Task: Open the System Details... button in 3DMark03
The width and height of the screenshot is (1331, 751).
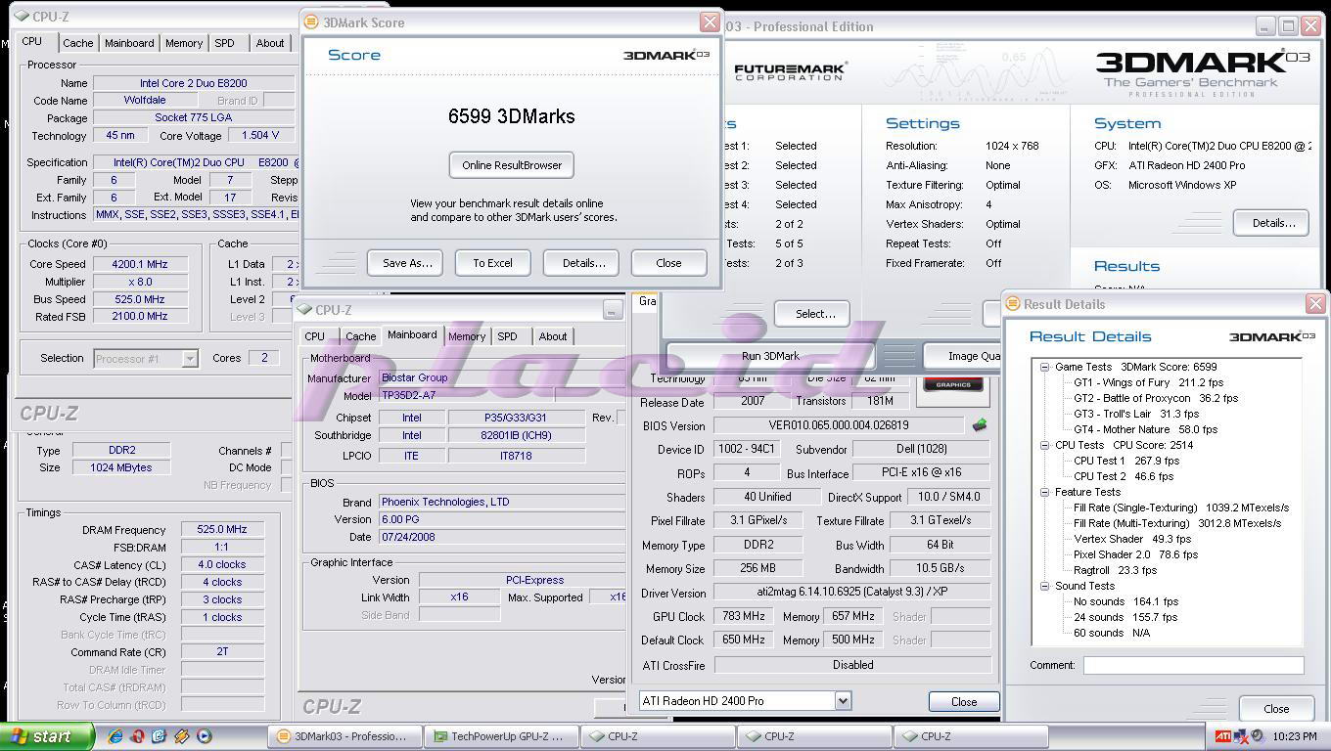Action: (1271, 223)
